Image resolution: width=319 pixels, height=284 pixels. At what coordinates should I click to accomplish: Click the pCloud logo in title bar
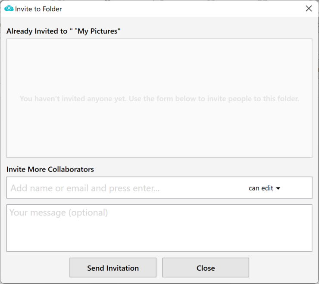click(9, 9)
